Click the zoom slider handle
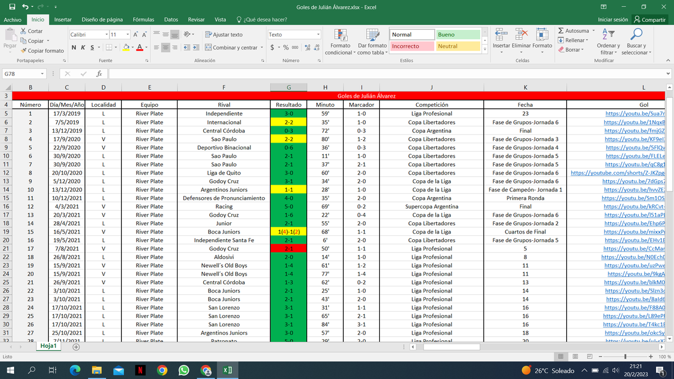The width and height of the screenshot is (674, 379). point(625,357)
